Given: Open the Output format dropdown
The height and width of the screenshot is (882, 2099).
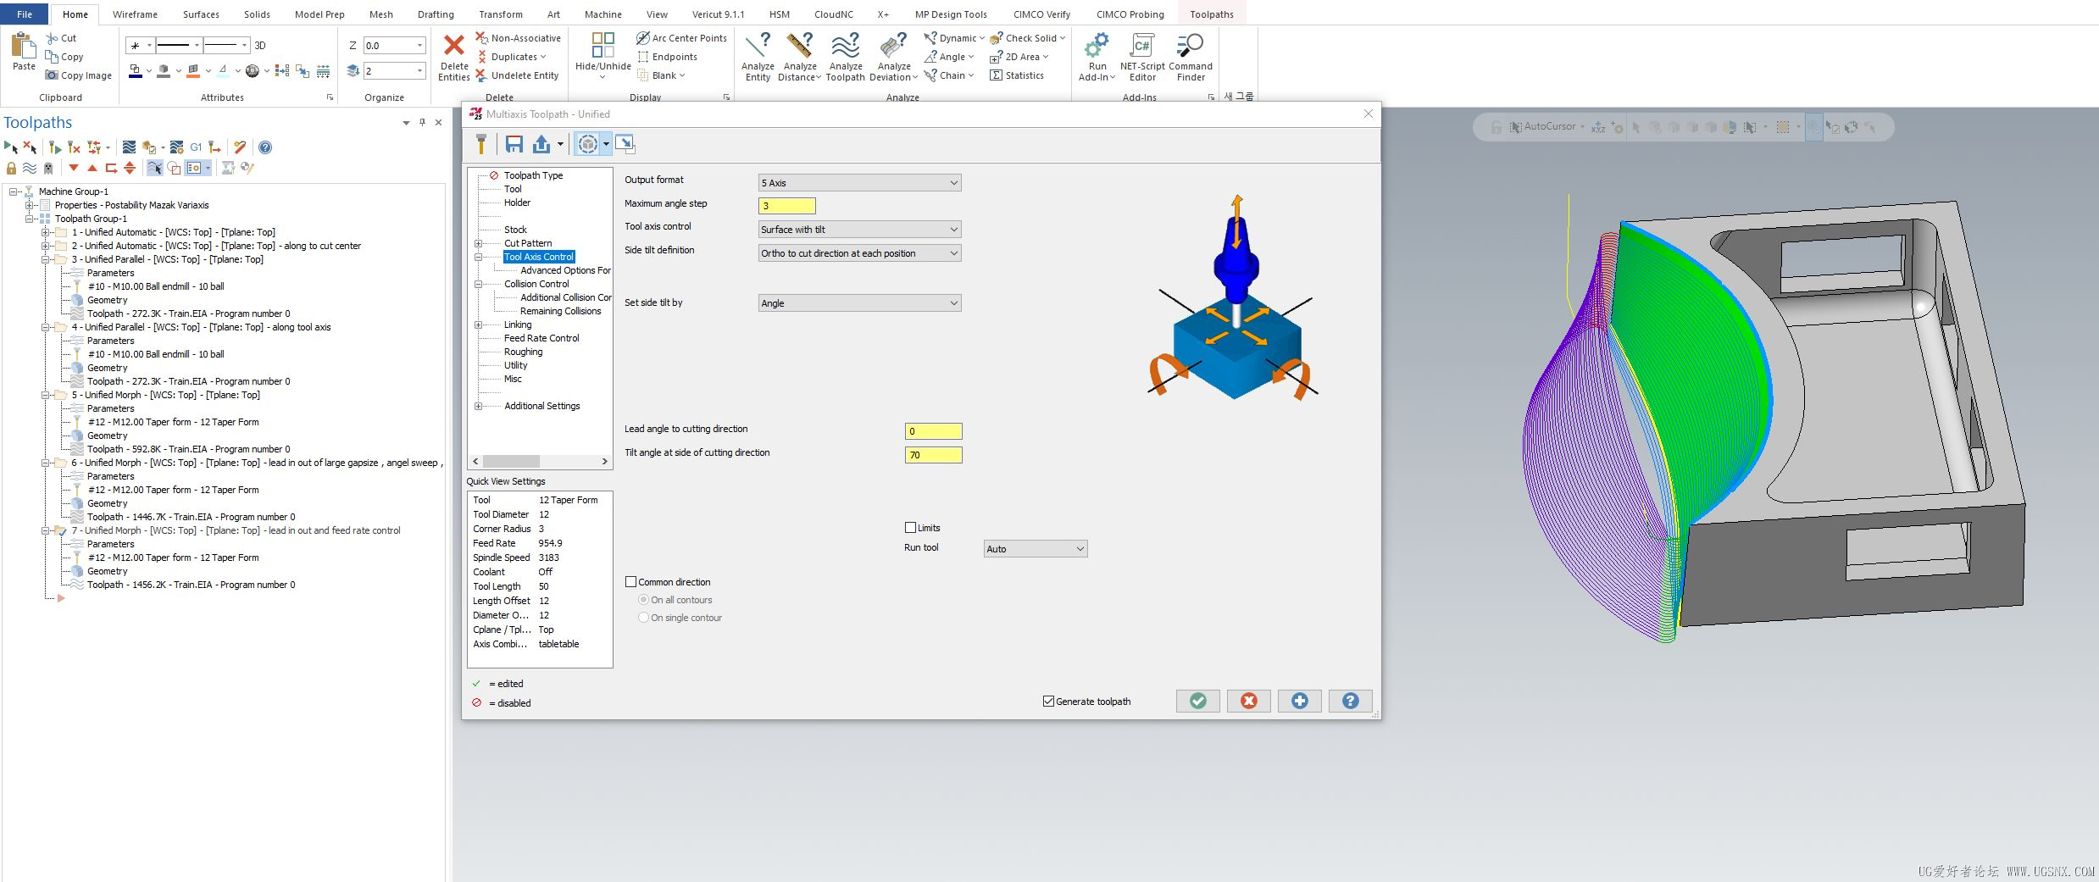Looking at the screenshot, I should [x=859, y=183].
